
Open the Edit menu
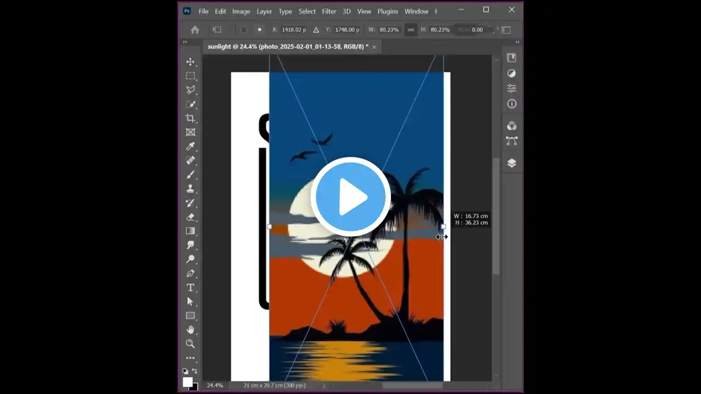220,11
